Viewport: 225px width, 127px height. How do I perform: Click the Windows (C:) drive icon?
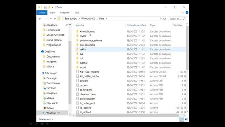(44, 113)
